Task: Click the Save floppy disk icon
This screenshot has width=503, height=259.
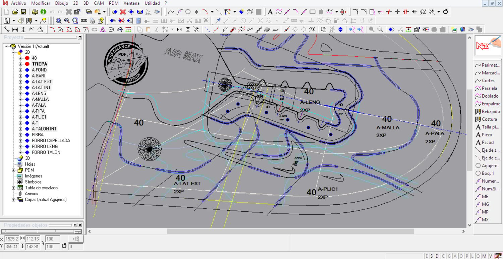Action: click(23, 12)
